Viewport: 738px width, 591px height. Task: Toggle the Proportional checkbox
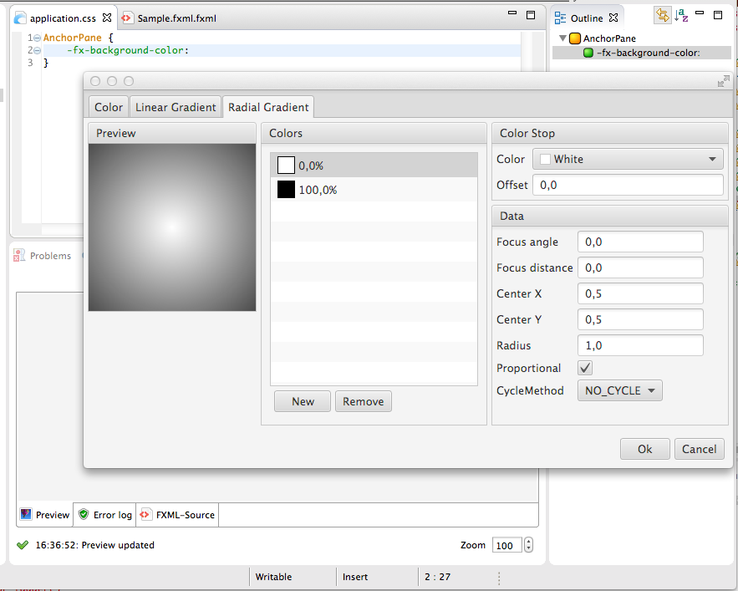[585, 368]
